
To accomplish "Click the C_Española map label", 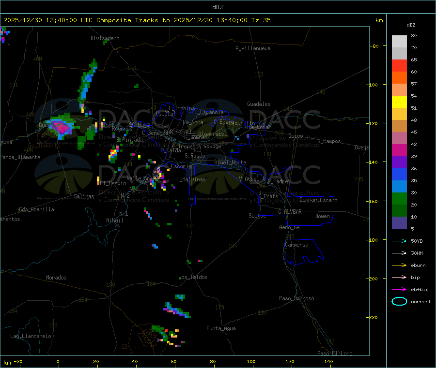I will click(x=209, y=112).
